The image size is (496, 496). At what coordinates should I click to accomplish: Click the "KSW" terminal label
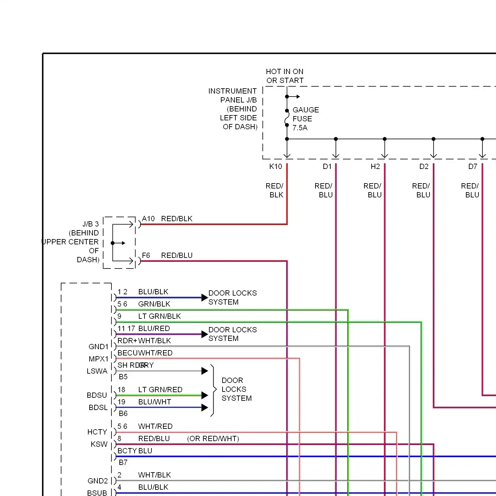pyautogui.click(x=99, y=444)
